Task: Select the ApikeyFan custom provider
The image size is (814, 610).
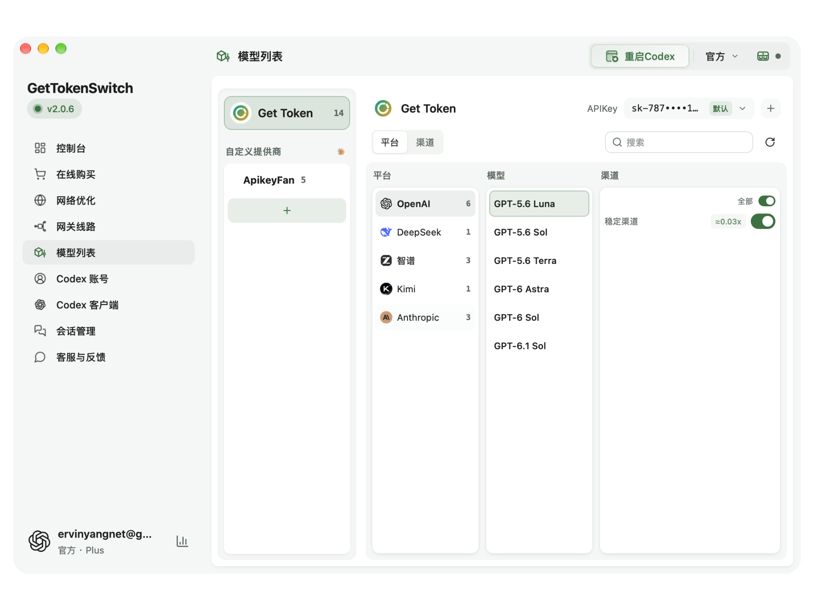Action: 287,180
